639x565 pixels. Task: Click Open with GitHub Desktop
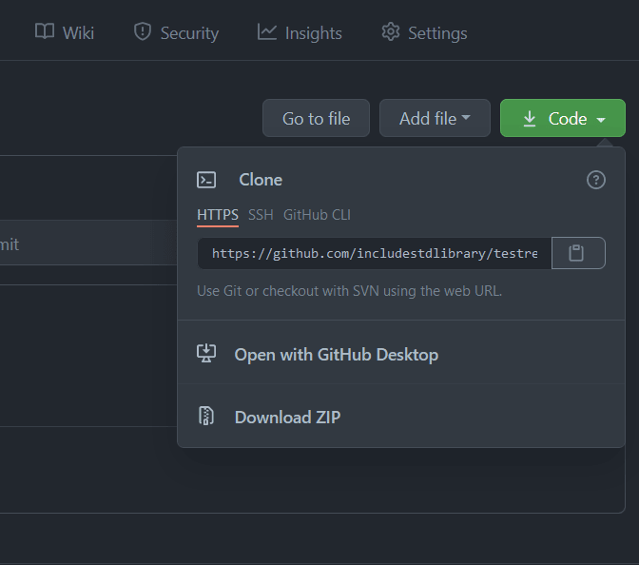[401, 354]
